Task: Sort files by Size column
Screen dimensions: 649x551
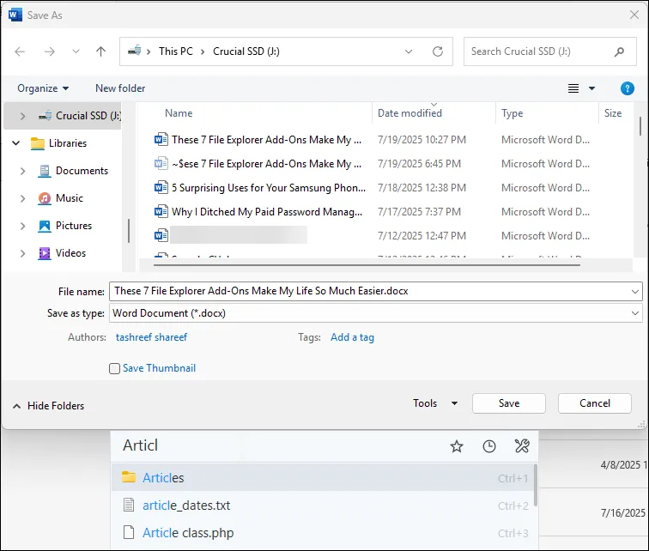Action: tap(613, 113)
